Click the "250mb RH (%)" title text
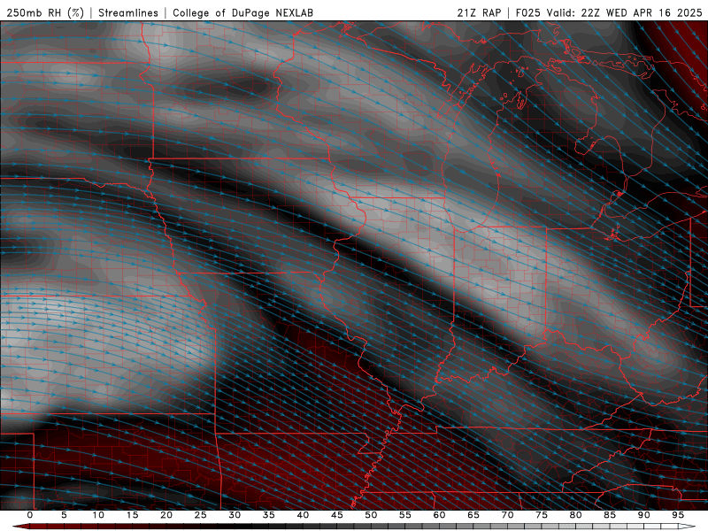This screenshot has height=531, width=708. [x=45, y=12]
